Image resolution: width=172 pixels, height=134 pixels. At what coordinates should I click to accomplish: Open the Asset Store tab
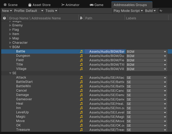(39, 5)
